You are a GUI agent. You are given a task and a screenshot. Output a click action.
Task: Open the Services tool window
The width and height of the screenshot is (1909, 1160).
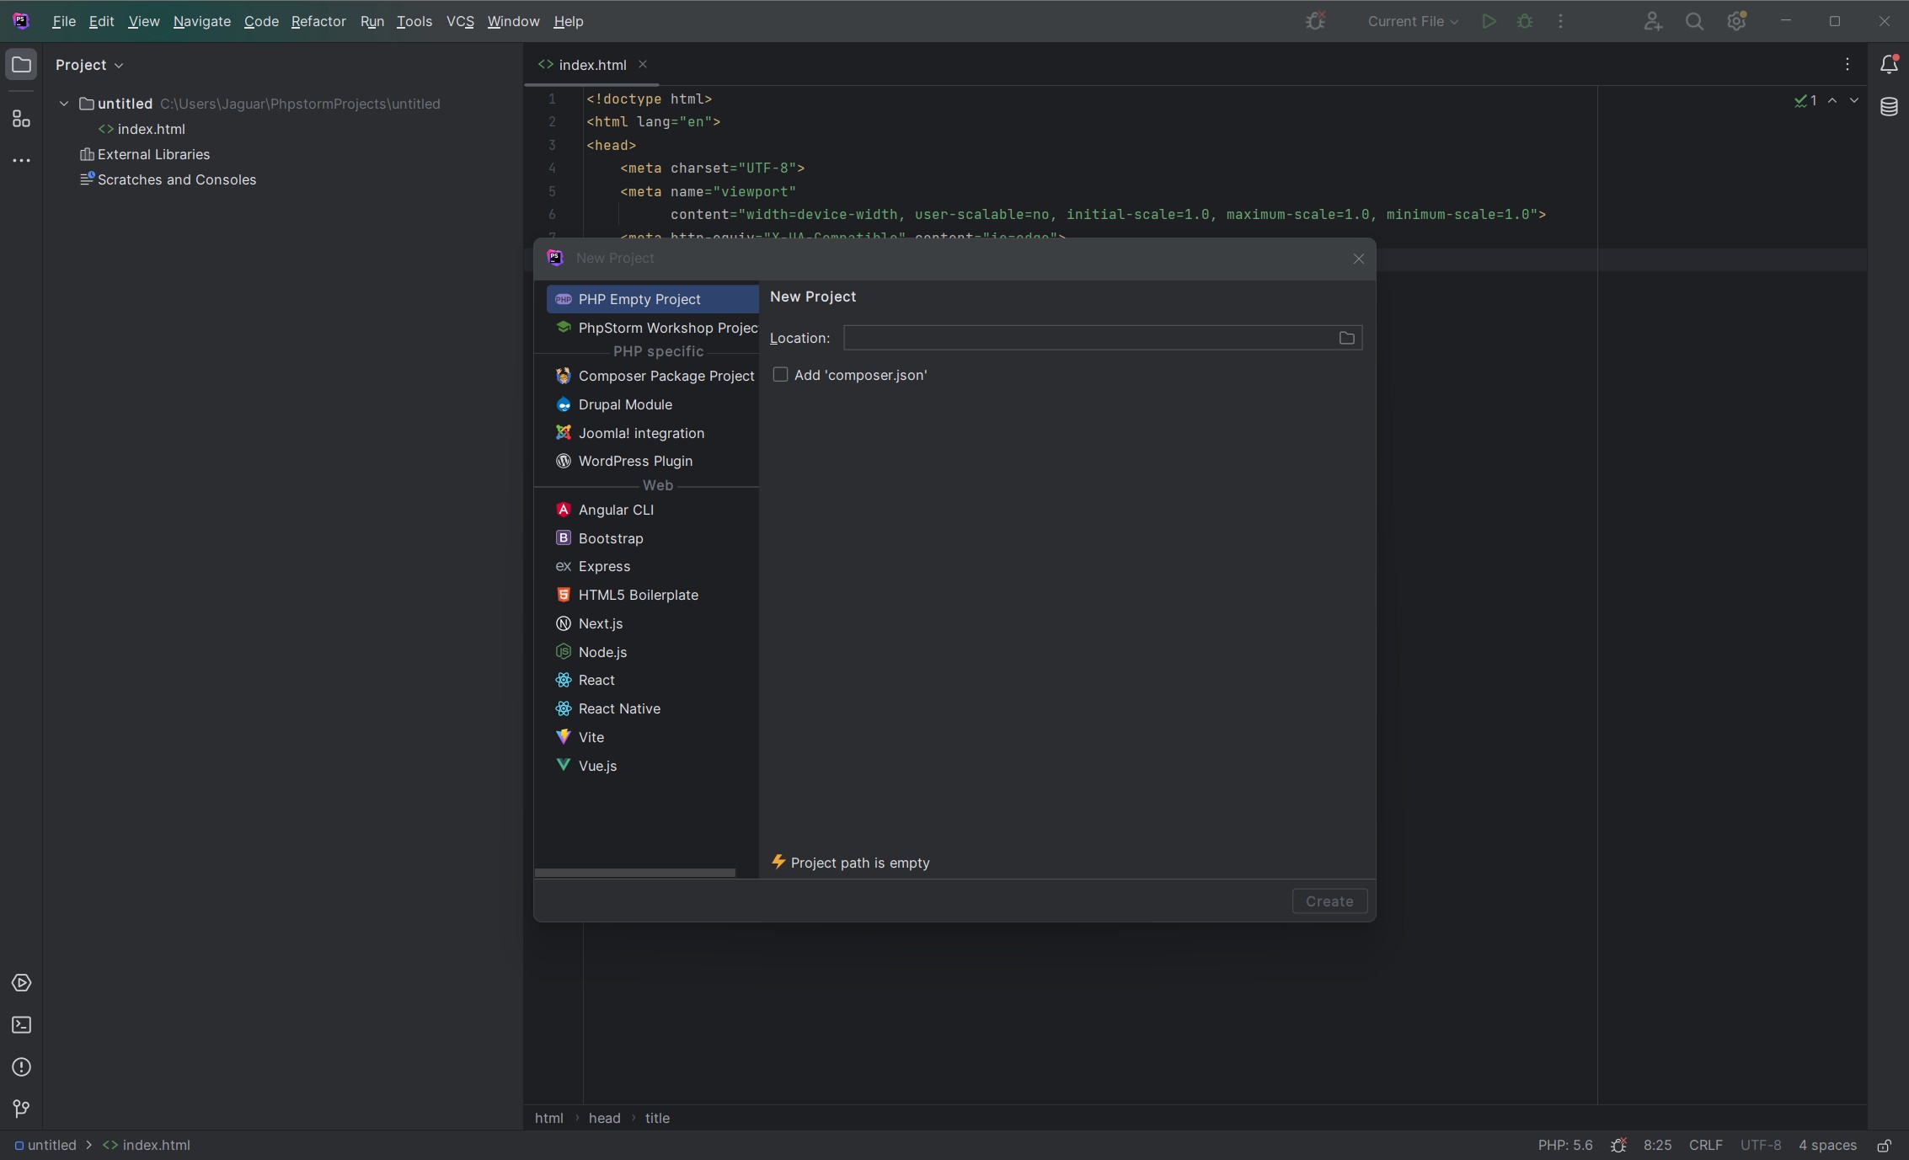(21, 983)
